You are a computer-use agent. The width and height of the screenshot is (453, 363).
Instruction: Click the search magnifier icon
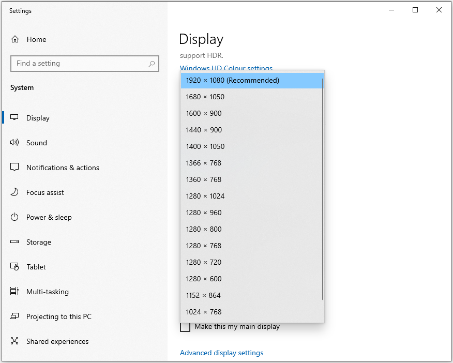(x=152, y=64)
